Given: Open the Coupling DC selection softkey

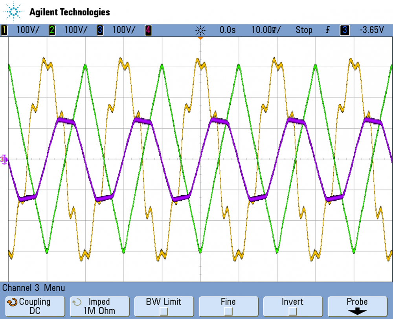Looking at the screenshot, I should tap(35, 306).
